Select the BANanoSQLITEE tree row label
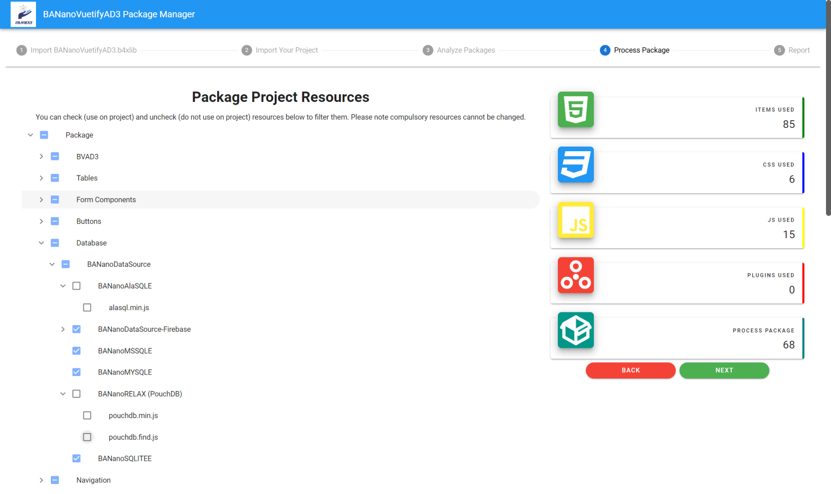The height and width of the screenshot is (494, 831). [125, 459]
